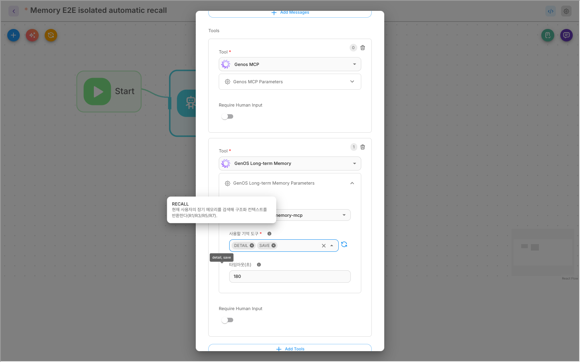
Task: Click the green notes button
Action: tap(548, 35)
